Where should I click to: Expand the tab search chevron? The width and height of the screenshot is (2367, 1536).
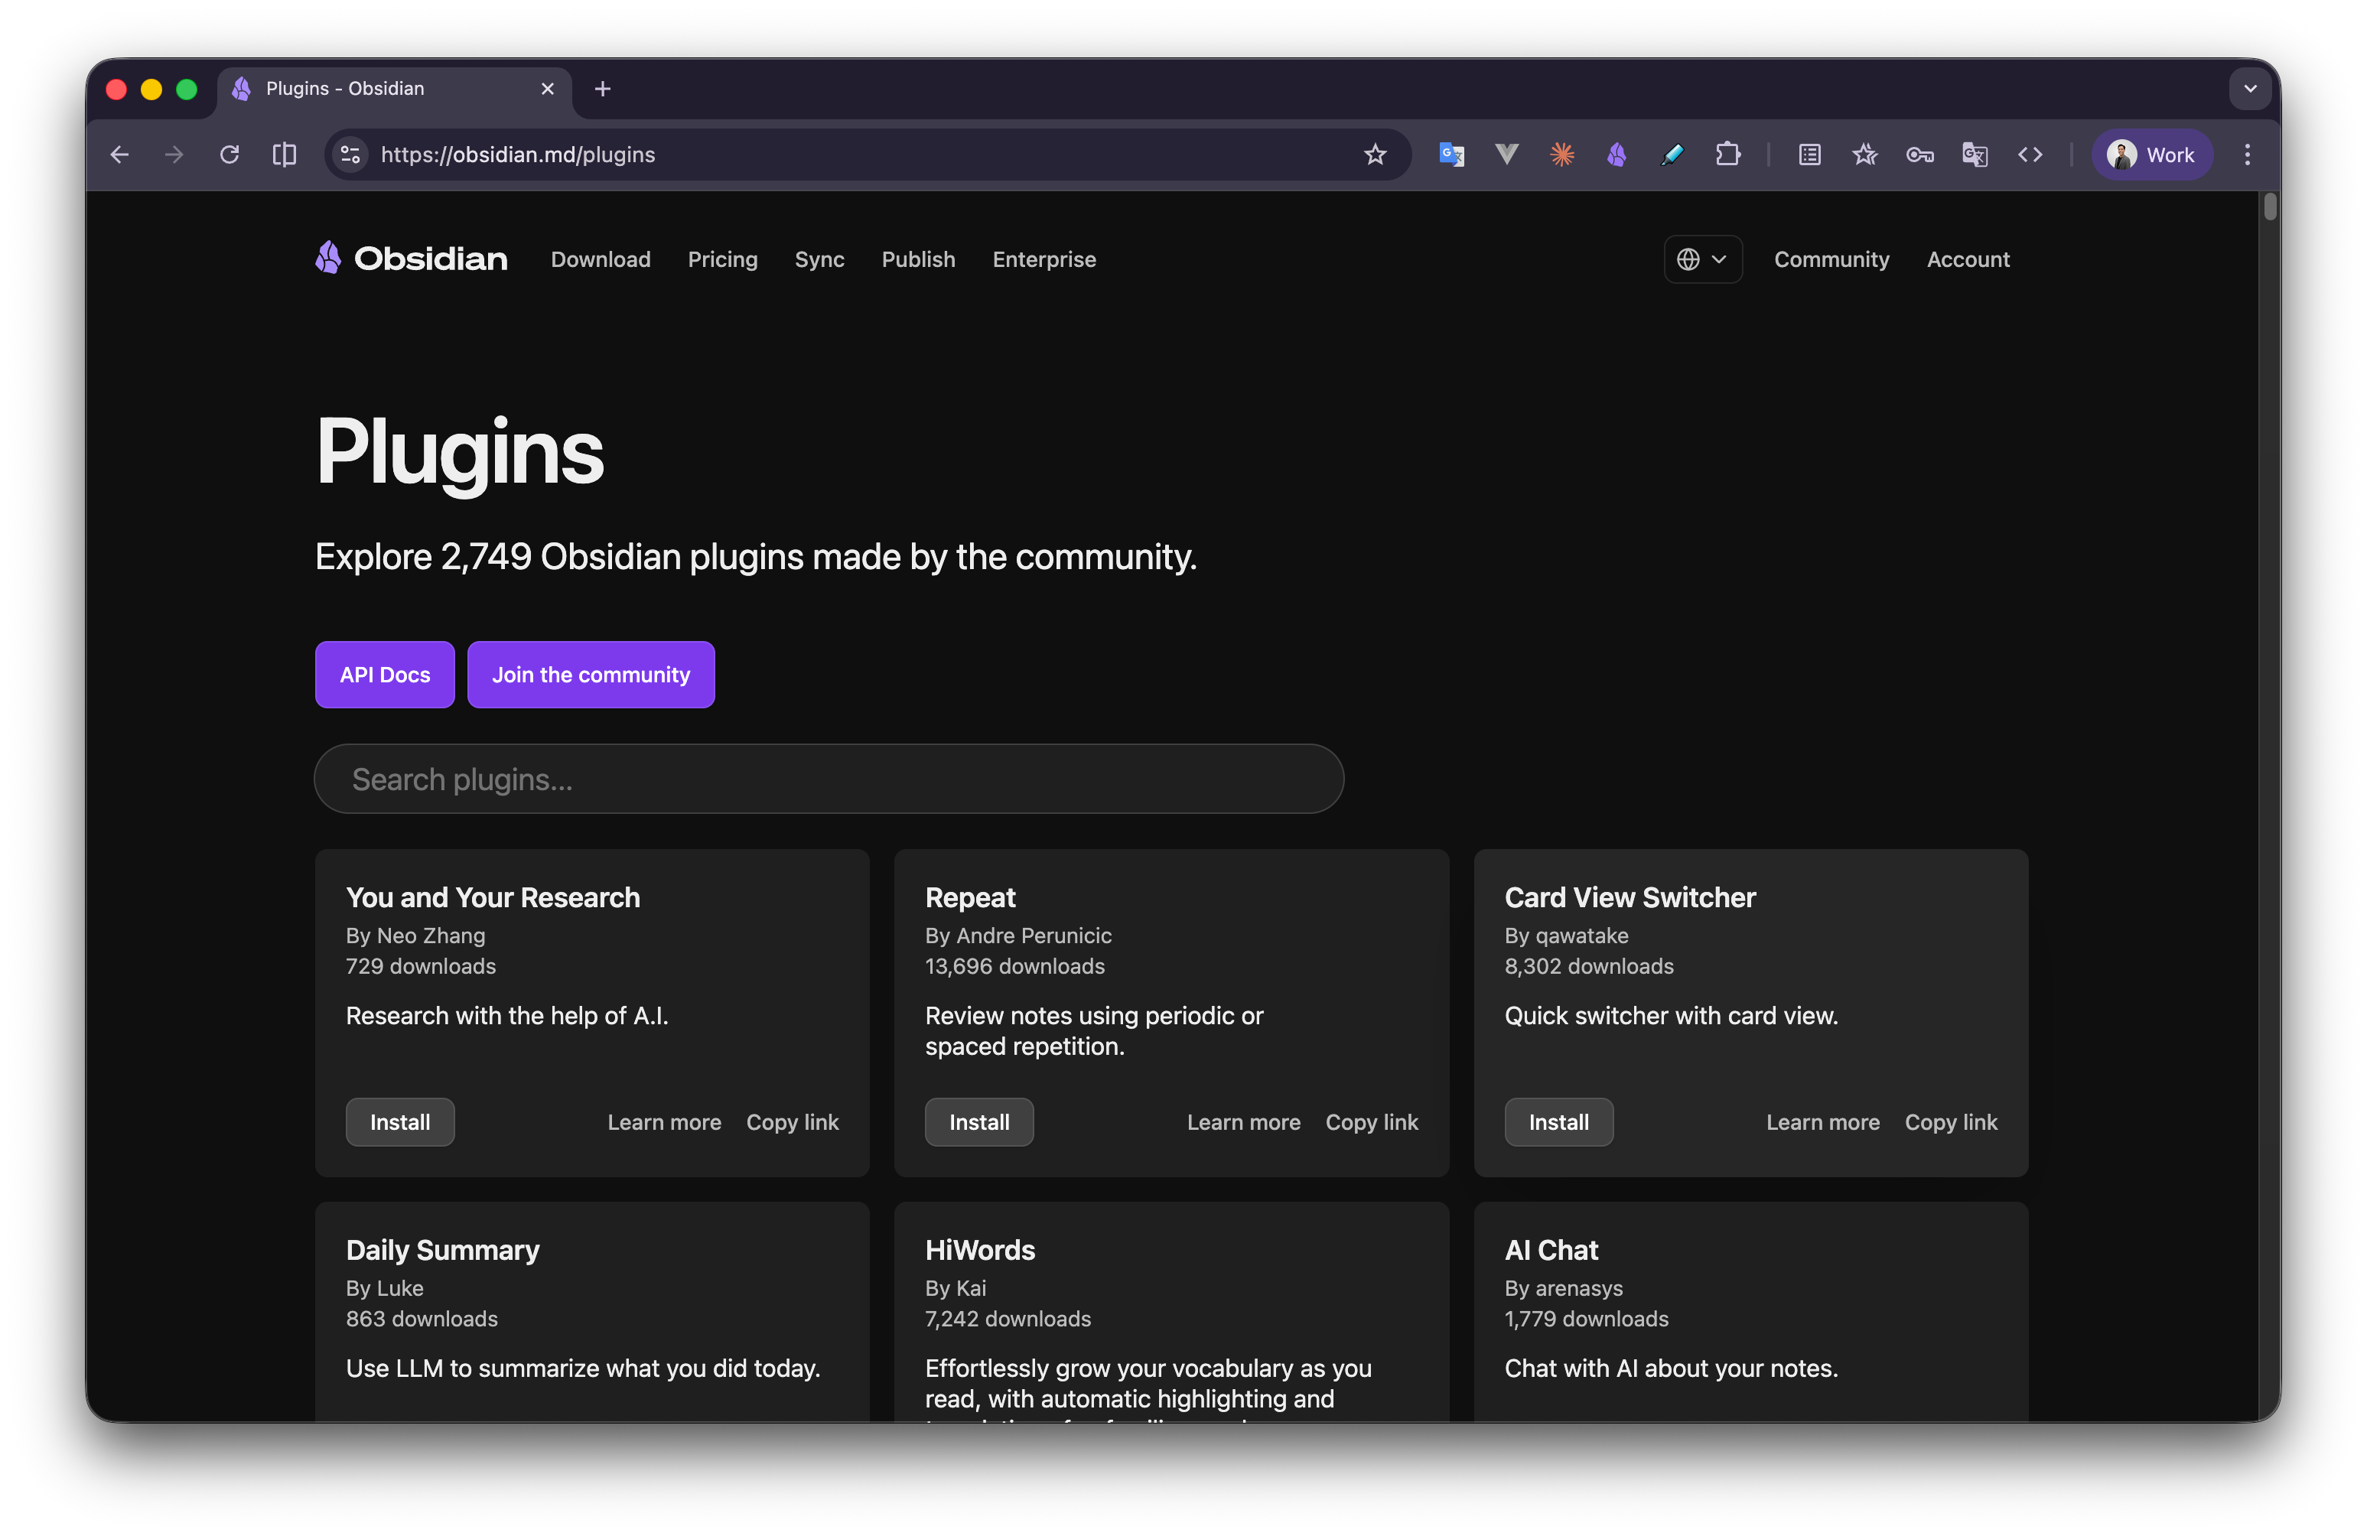point(2248,89)
